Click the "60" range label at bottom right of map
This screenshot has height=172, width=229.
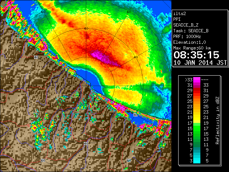coord(129,160)
